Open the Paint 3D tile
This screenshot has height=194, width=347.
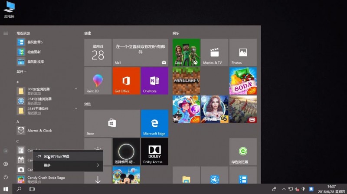pyautogui.click(x=98, y=81)
